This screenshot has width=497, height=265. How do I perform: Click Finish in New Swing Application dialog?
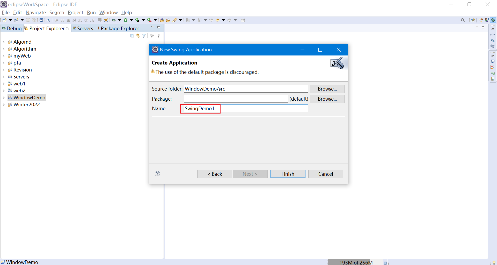[288, 174]
